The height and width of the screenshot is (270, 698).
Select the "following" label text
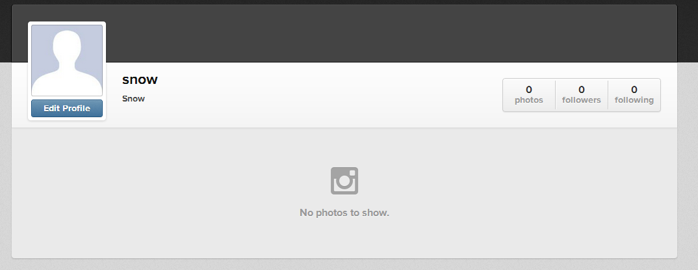coord(634,100)
